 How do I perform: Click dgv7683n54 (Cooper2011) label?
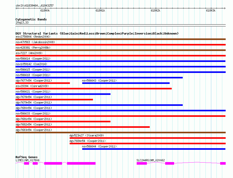[34, 130]
